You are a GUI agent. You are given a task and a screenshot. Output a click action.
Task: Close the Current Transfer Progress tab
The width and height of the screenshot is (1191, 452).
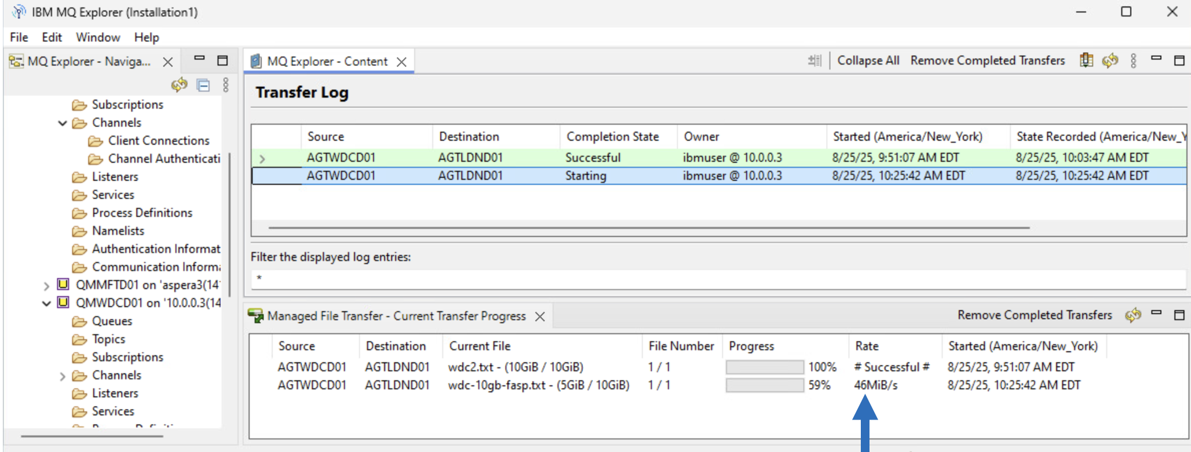[540, 316]
